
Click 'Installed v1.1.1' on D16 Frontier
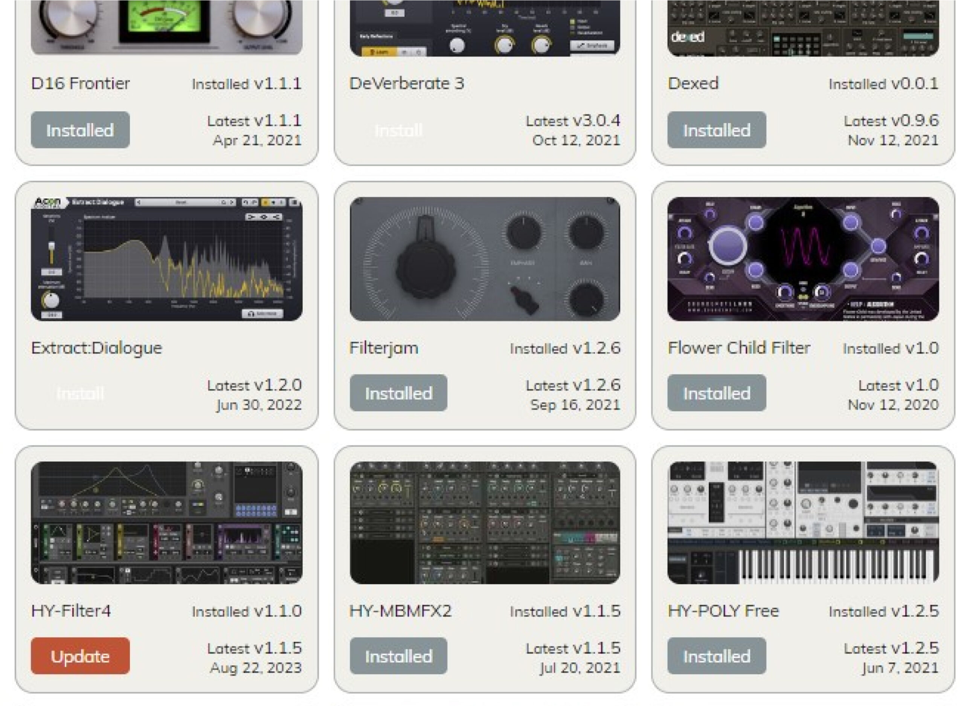(x=247, y=84)
